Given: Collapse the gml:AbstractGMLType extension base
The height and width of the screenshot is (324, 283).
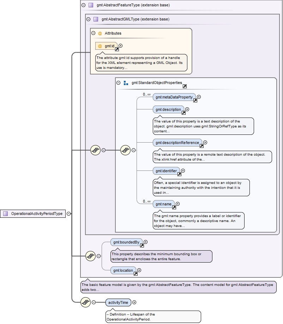Looking at the screenshot, I should (x=89, y=19).
